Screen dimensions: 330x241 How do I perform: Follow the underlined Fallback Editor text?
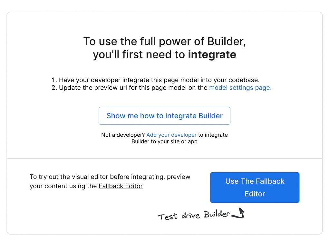[121, 186]
